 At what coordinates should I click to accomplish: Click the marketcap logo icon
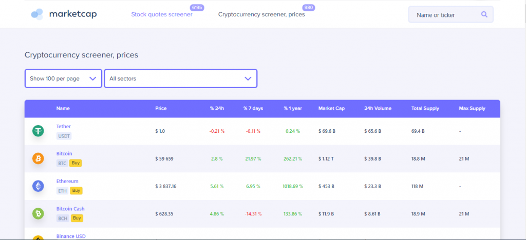tap(37, 14)
